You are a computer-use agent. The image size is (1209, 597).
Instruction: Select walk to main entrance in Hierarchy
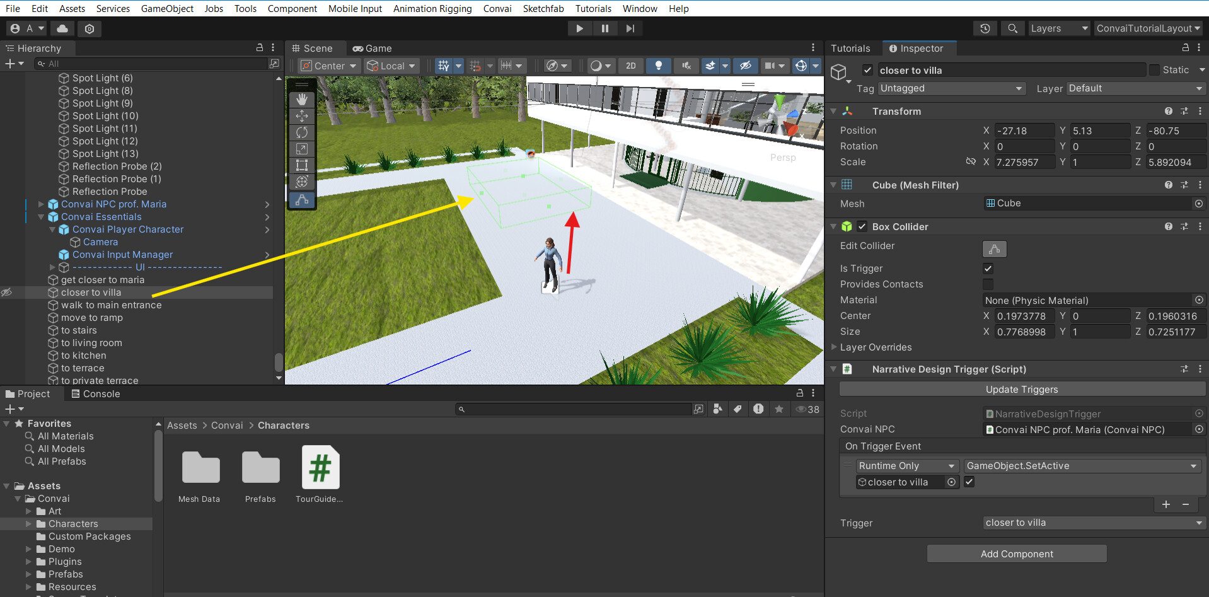(x=112, y=305)
